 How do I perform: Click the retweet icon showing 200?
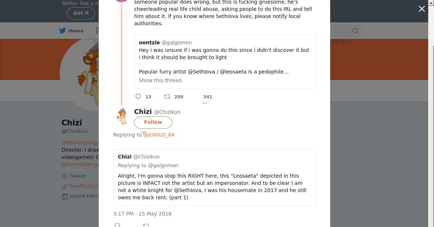[x=167, y=97]
